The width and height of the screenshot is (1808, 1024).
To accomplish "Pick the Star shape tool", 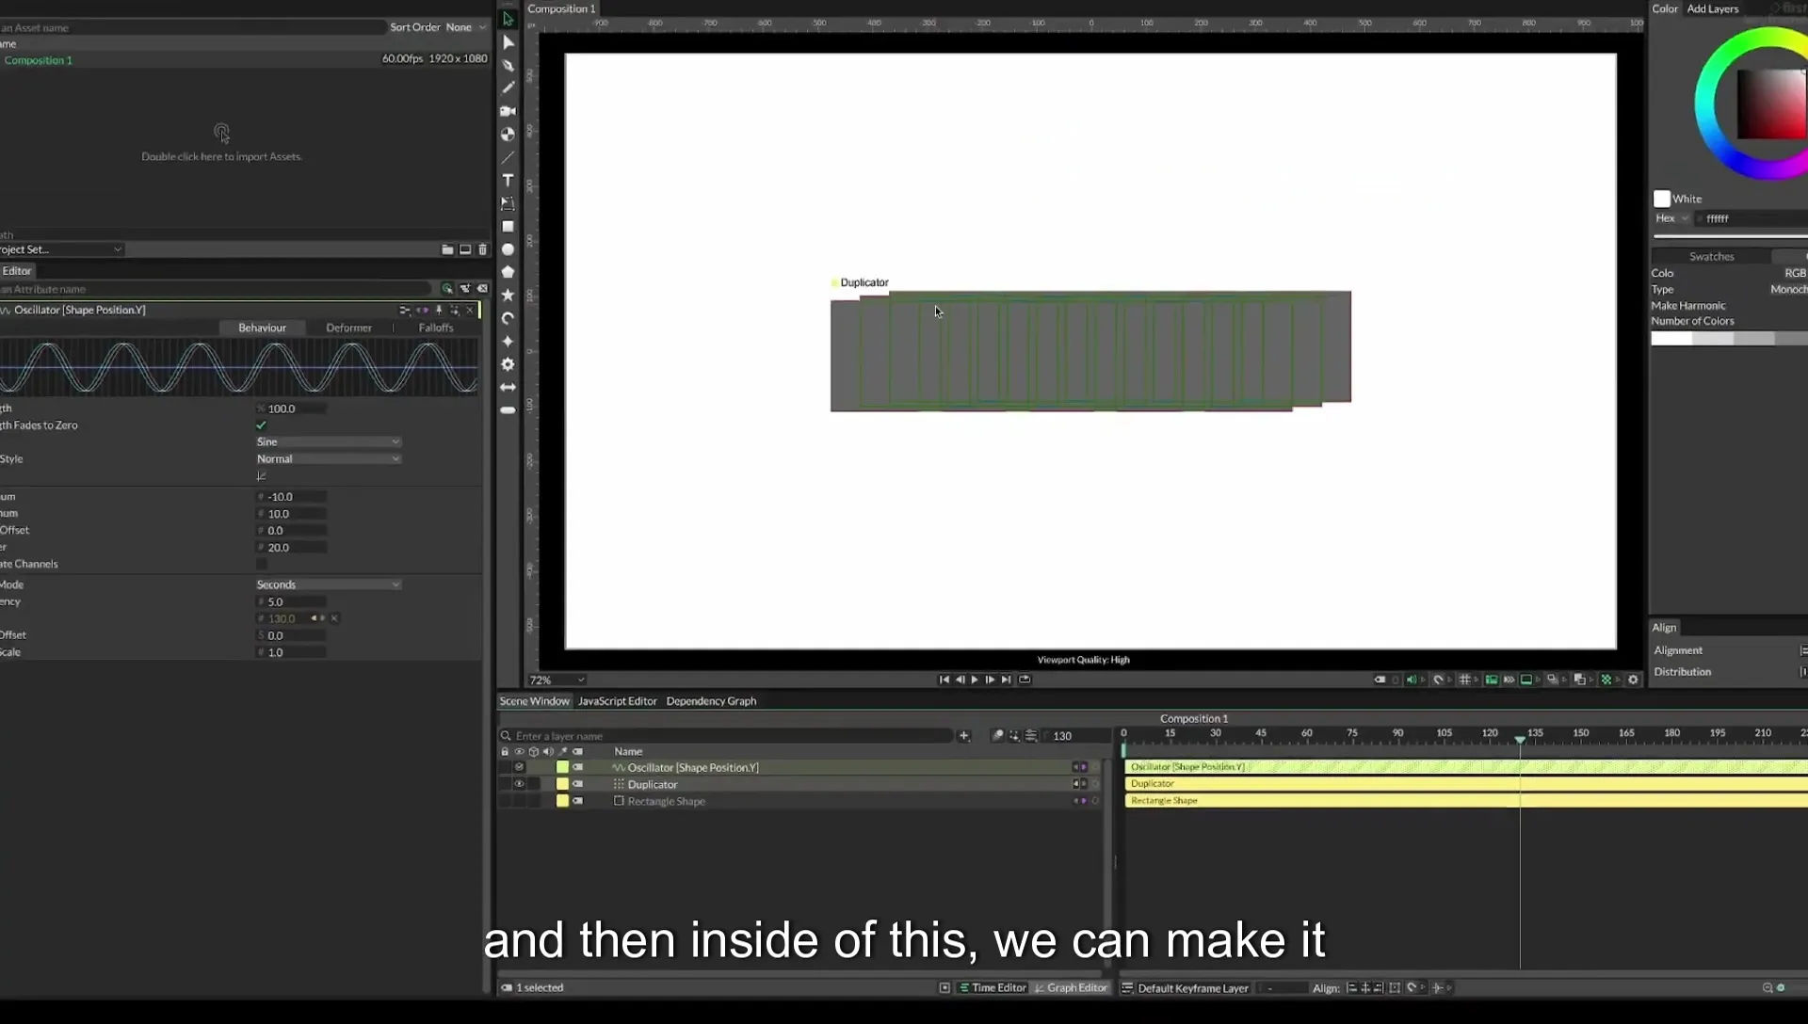I will (508, 296).
